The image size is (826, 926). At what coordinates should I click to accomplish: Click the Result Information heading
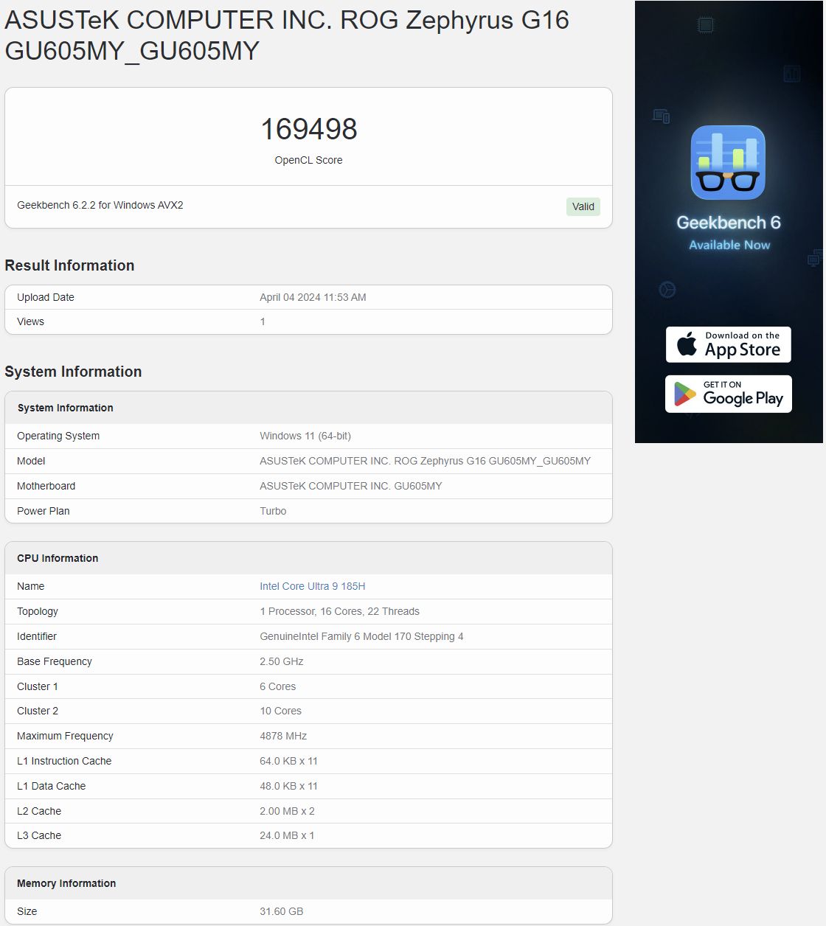tap(69, 265)
